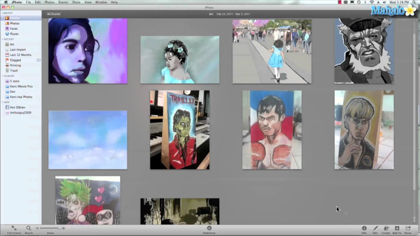420x236 pixels.
Task: Click the thumbnail zoom slider
Action: pos(50,228)
